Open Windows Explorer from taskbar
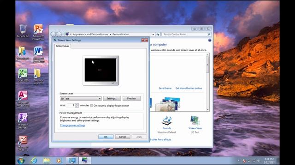Screen dimensions: 295x165 point(47,160)
